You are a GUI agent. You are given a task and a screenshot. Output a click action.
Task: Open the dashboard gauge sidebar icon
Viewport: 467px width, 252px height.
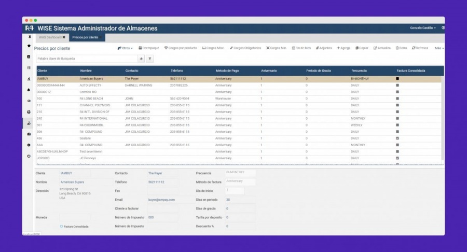click(29, 134)
